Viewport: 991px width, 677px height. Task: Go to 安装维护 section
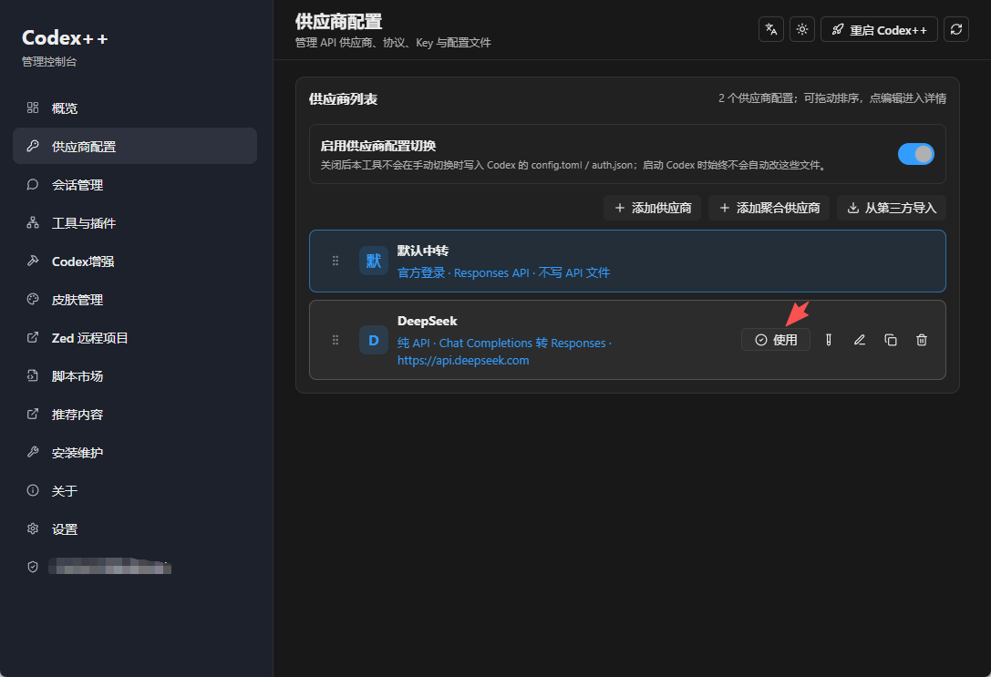coord(135,452)
